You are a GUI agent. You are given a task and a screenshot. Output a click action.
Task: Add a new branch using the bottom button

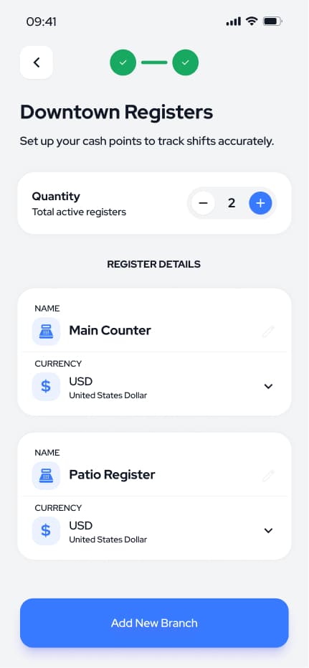point(155,623)
